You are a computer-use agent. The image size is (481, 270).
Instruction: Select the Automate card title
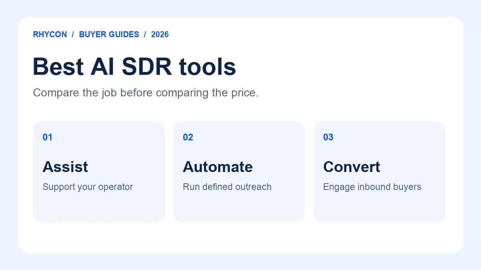(x=218, y=167)
